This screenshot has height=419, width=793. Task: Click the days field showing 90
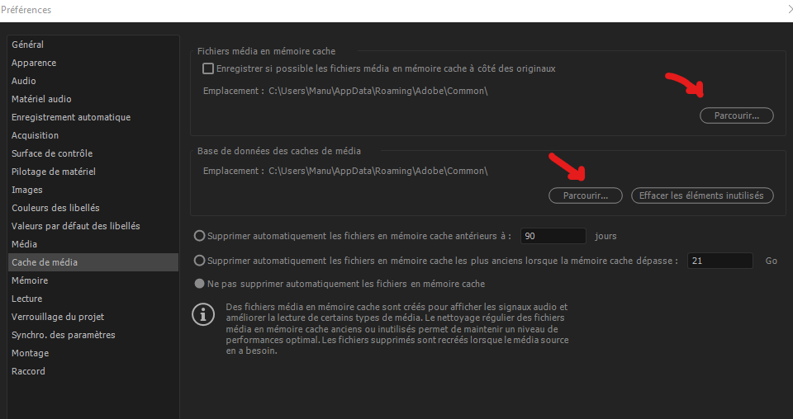point(553,236)
